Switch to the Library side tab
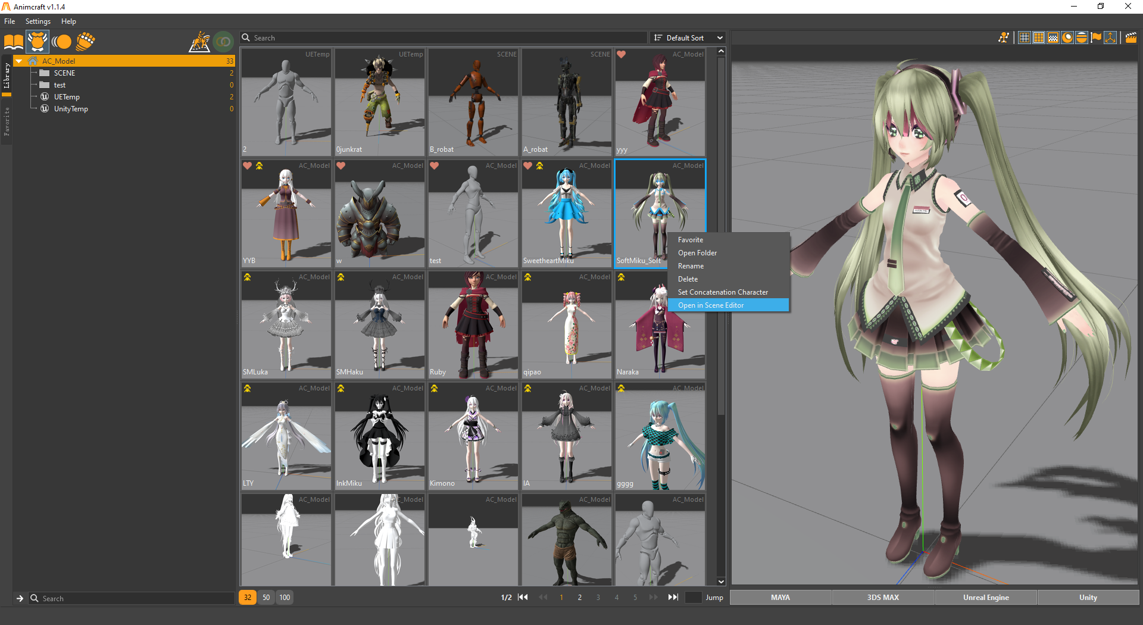The image size is (1143, 625). click(x=7, y=76)
